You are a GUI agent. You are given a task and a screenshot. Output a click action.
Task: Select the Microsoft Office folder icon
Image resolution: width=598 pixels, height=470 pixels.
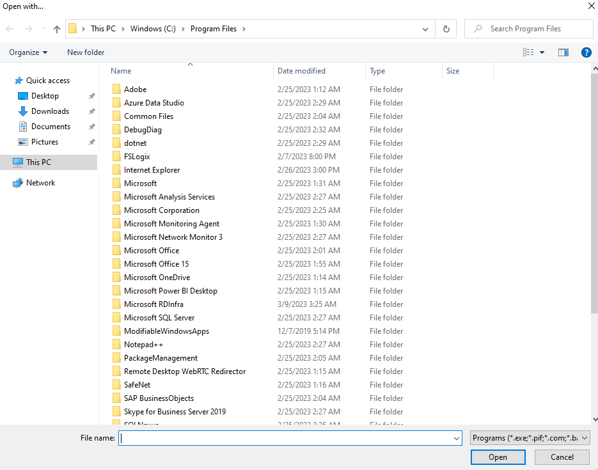click(116, 251)
